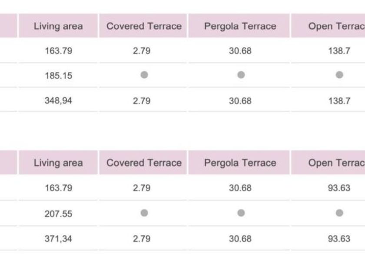Select the Pergola Terrace gray dot in the 207.55 row
The width and height of the screenshot is (365, 274).
(x=241, y=213)
